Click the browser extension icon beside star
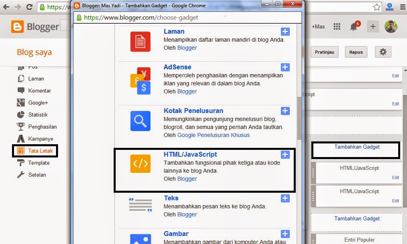The width and height of the screenshot is (407, 244). [x=389, y=7]
